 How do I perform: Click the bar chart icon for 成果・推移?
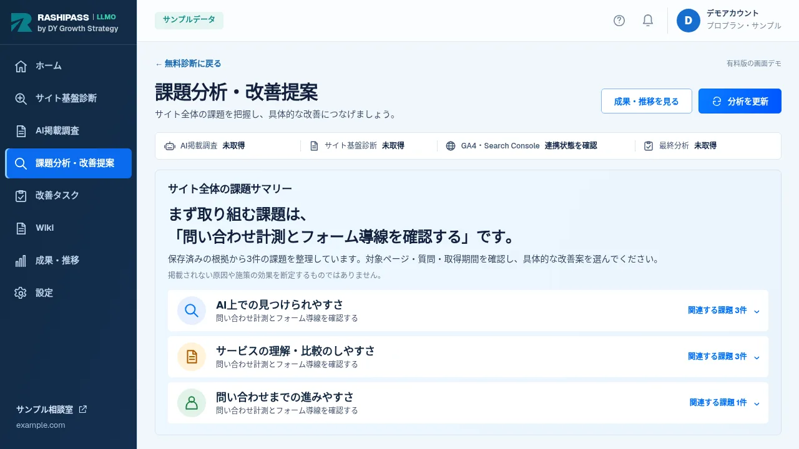coord(21,261)
